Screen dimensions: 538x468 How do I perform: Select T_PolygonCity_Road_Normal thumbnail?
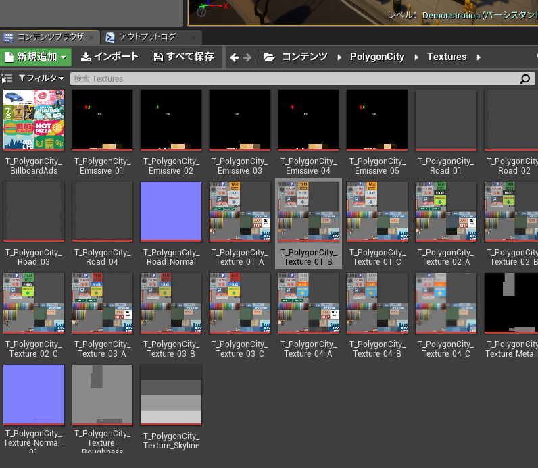171,211
